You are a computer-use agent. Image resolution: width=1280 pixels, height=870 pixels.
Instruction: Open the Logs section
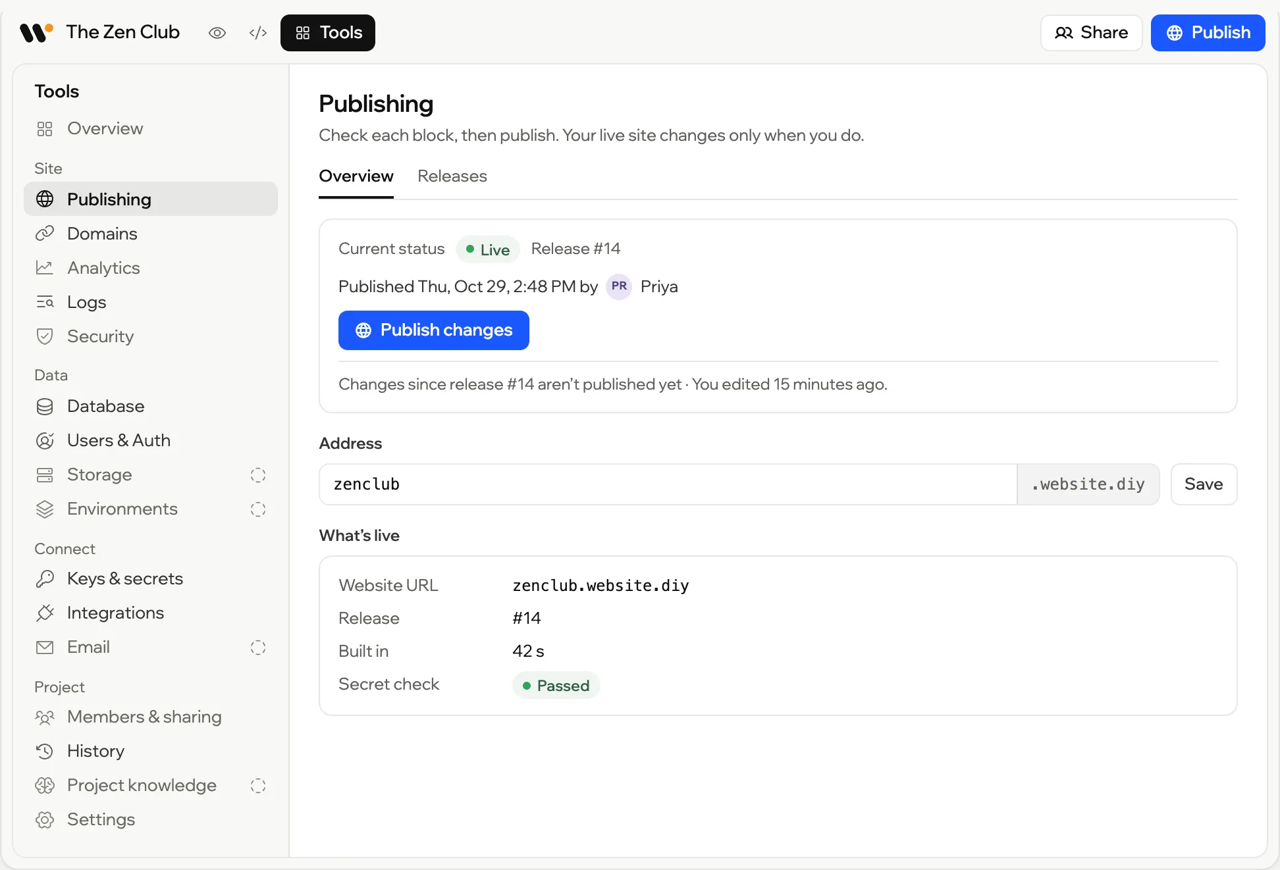tap(151, 302)
